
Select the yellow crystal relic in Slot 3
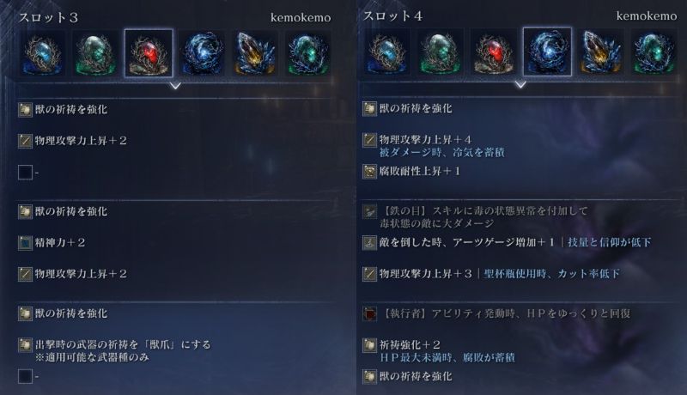[255, 54]
